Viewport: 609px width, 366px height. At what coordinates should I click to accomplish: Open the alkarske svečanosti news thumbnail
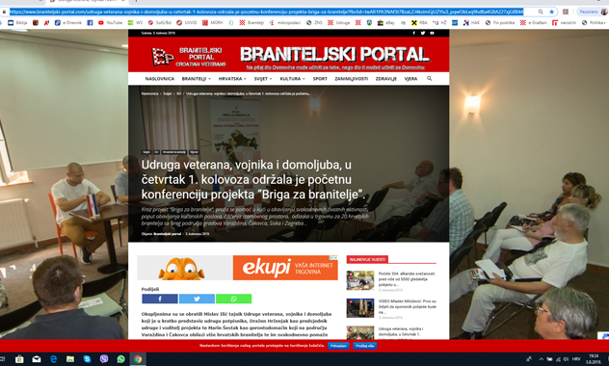click(360, 280)
